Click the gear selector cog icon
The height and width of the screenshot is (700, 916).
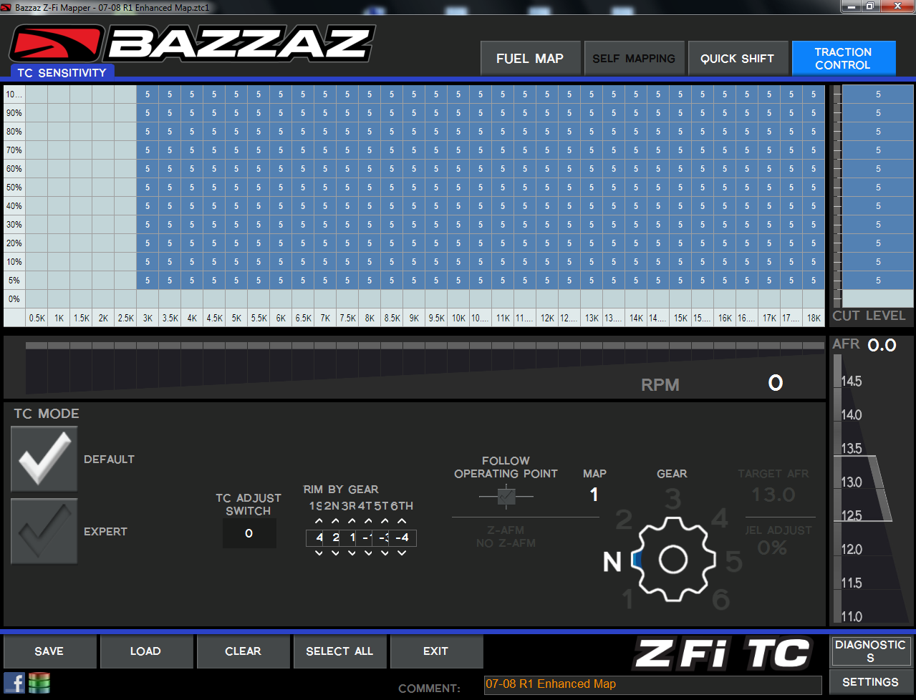(672, 559)
